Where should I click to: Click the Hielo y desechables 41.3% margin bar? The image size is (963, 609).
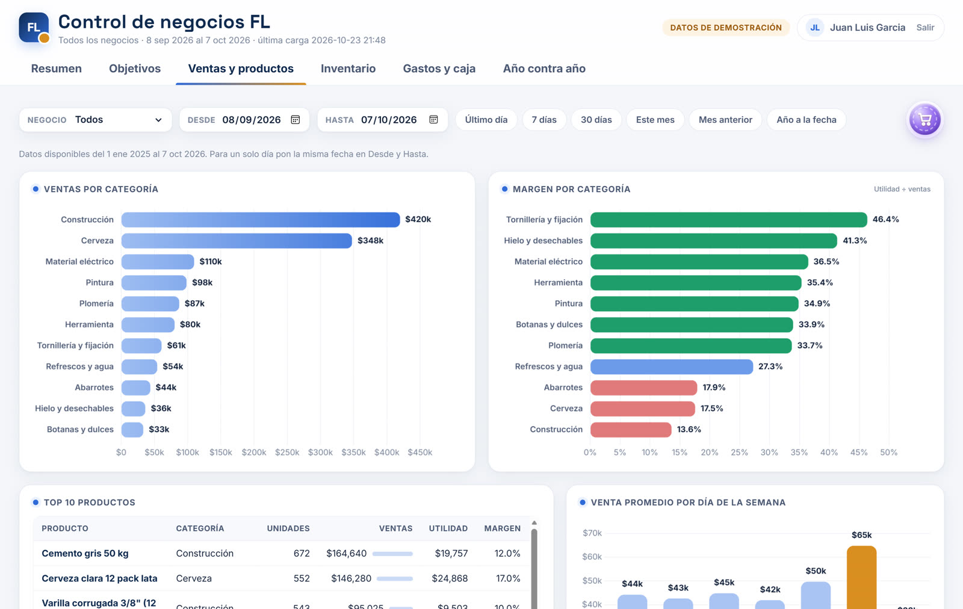coord(714,241)
